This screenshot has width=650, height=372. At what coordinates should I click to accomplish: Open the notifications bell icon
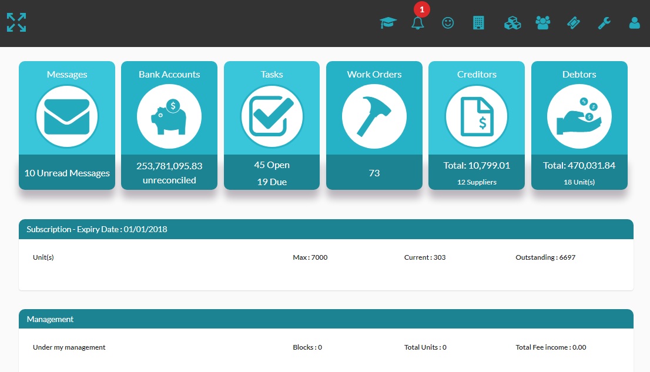click(418, 22)
